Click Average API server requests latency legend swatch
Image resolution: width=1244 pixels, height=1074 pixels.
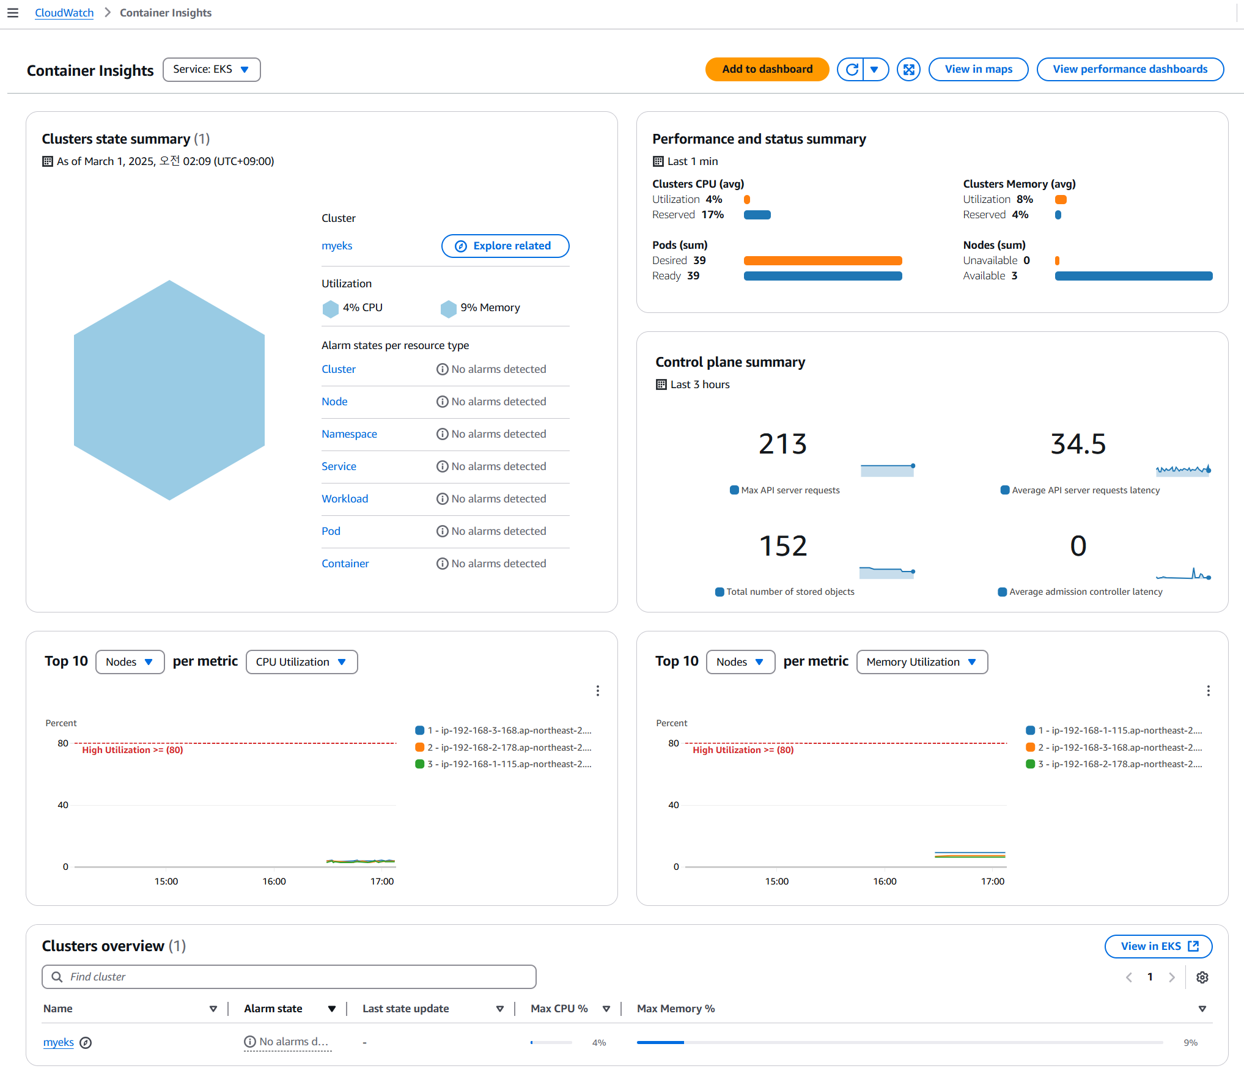1004,490
